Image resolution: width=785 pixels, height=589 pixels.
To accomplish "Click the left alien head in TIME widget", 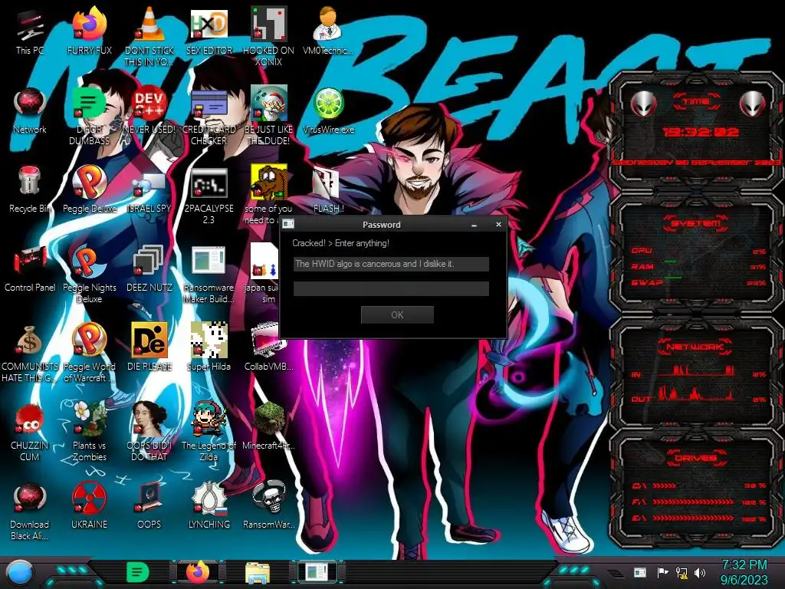I will 643,104.
